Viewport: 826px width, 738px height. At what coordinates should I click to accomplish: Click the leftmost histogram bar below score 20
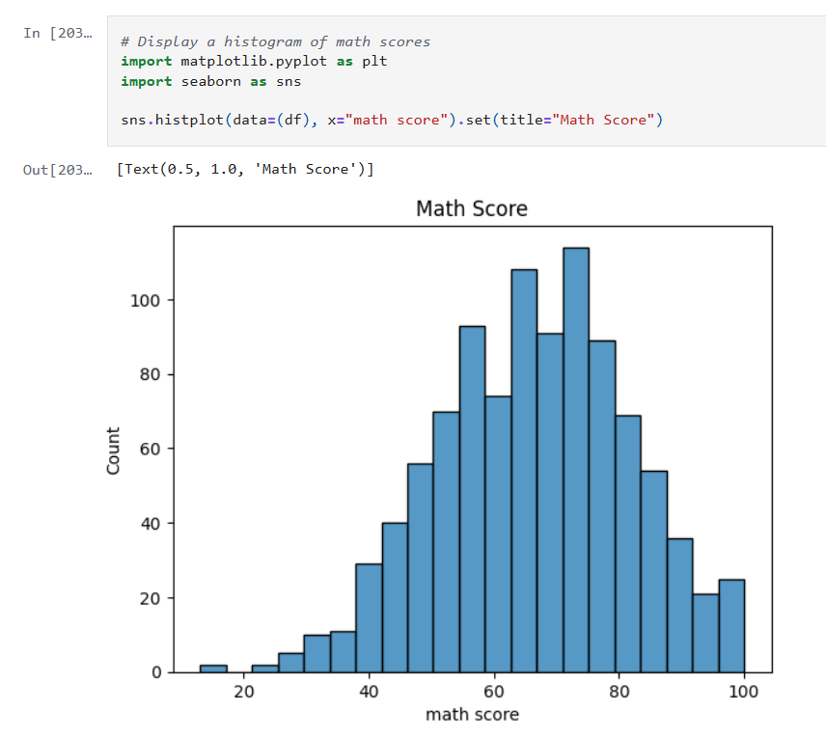point(212,669)
